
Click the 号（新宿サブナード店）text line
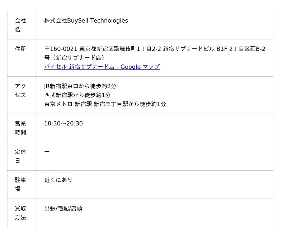[x=74, y=58]
